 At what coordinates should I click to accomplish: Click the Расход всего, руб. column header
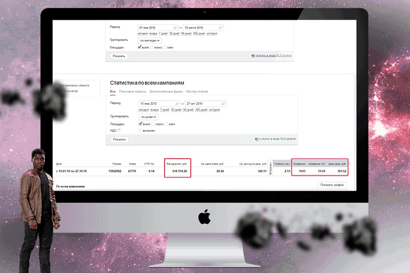click(x=177, y=164)
